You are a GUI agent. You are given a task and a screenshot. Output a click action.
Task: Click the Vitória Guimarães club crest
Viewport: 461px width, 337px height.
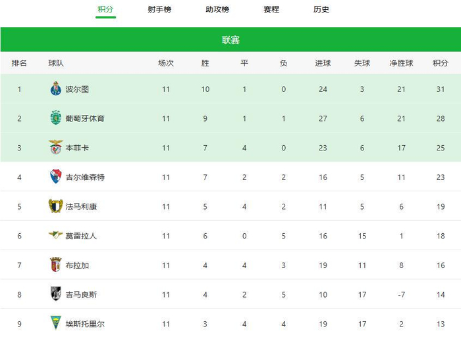pos(55,294)
